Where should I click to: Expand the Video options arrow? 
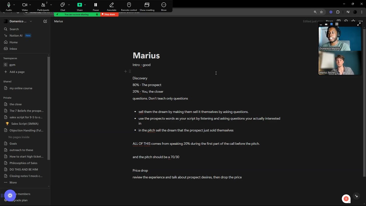tap(30, 5)
